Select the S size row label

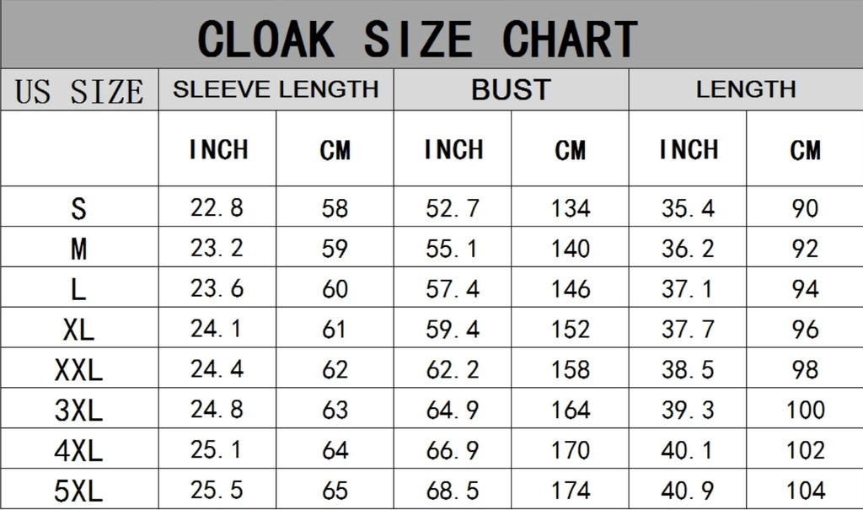click(78, 208)
